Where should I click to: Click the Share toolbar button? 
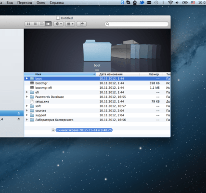[x=82, y=24]
